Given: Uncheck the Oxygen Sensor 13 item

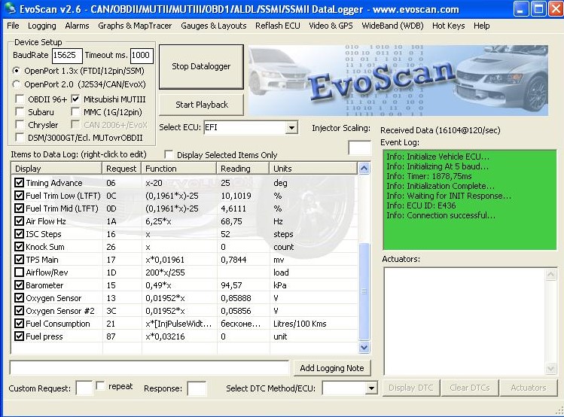Looking at the screenshot, I should point(19,298).
